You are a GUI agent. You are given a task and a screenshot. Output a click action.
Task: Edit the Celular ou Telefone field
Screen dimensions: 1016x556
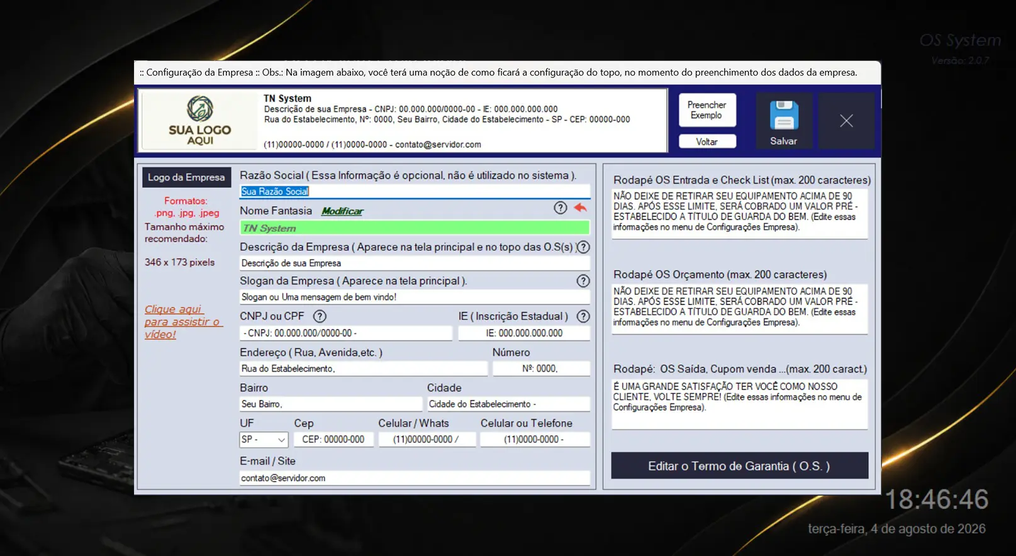[x=535, y=440]
